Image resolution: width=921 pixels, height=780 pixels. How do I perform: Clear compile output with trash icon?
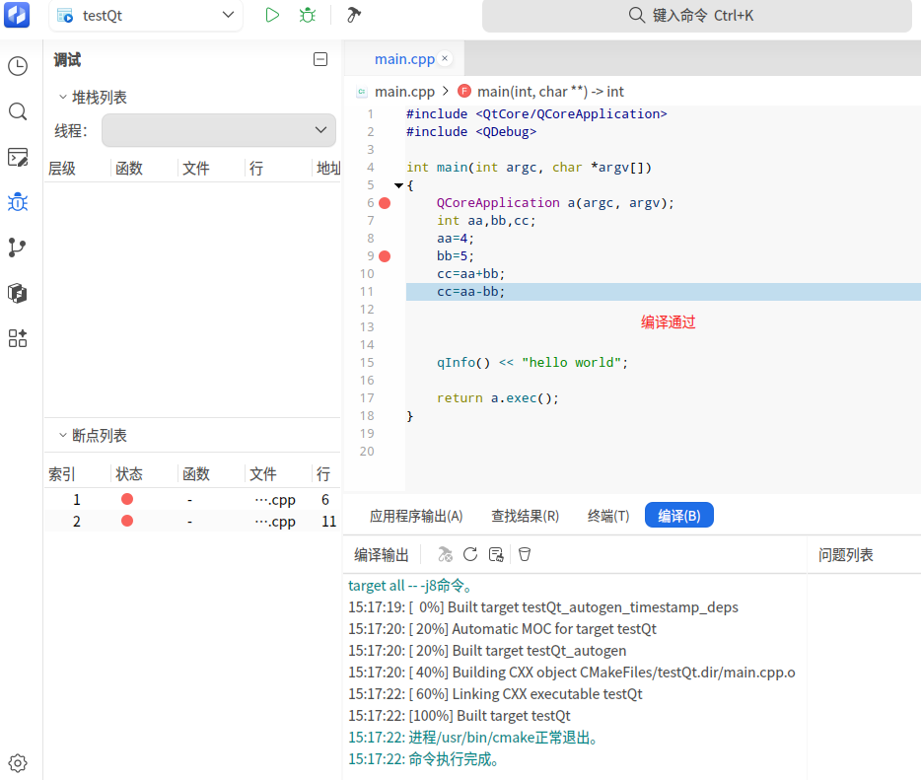(525, 554)
